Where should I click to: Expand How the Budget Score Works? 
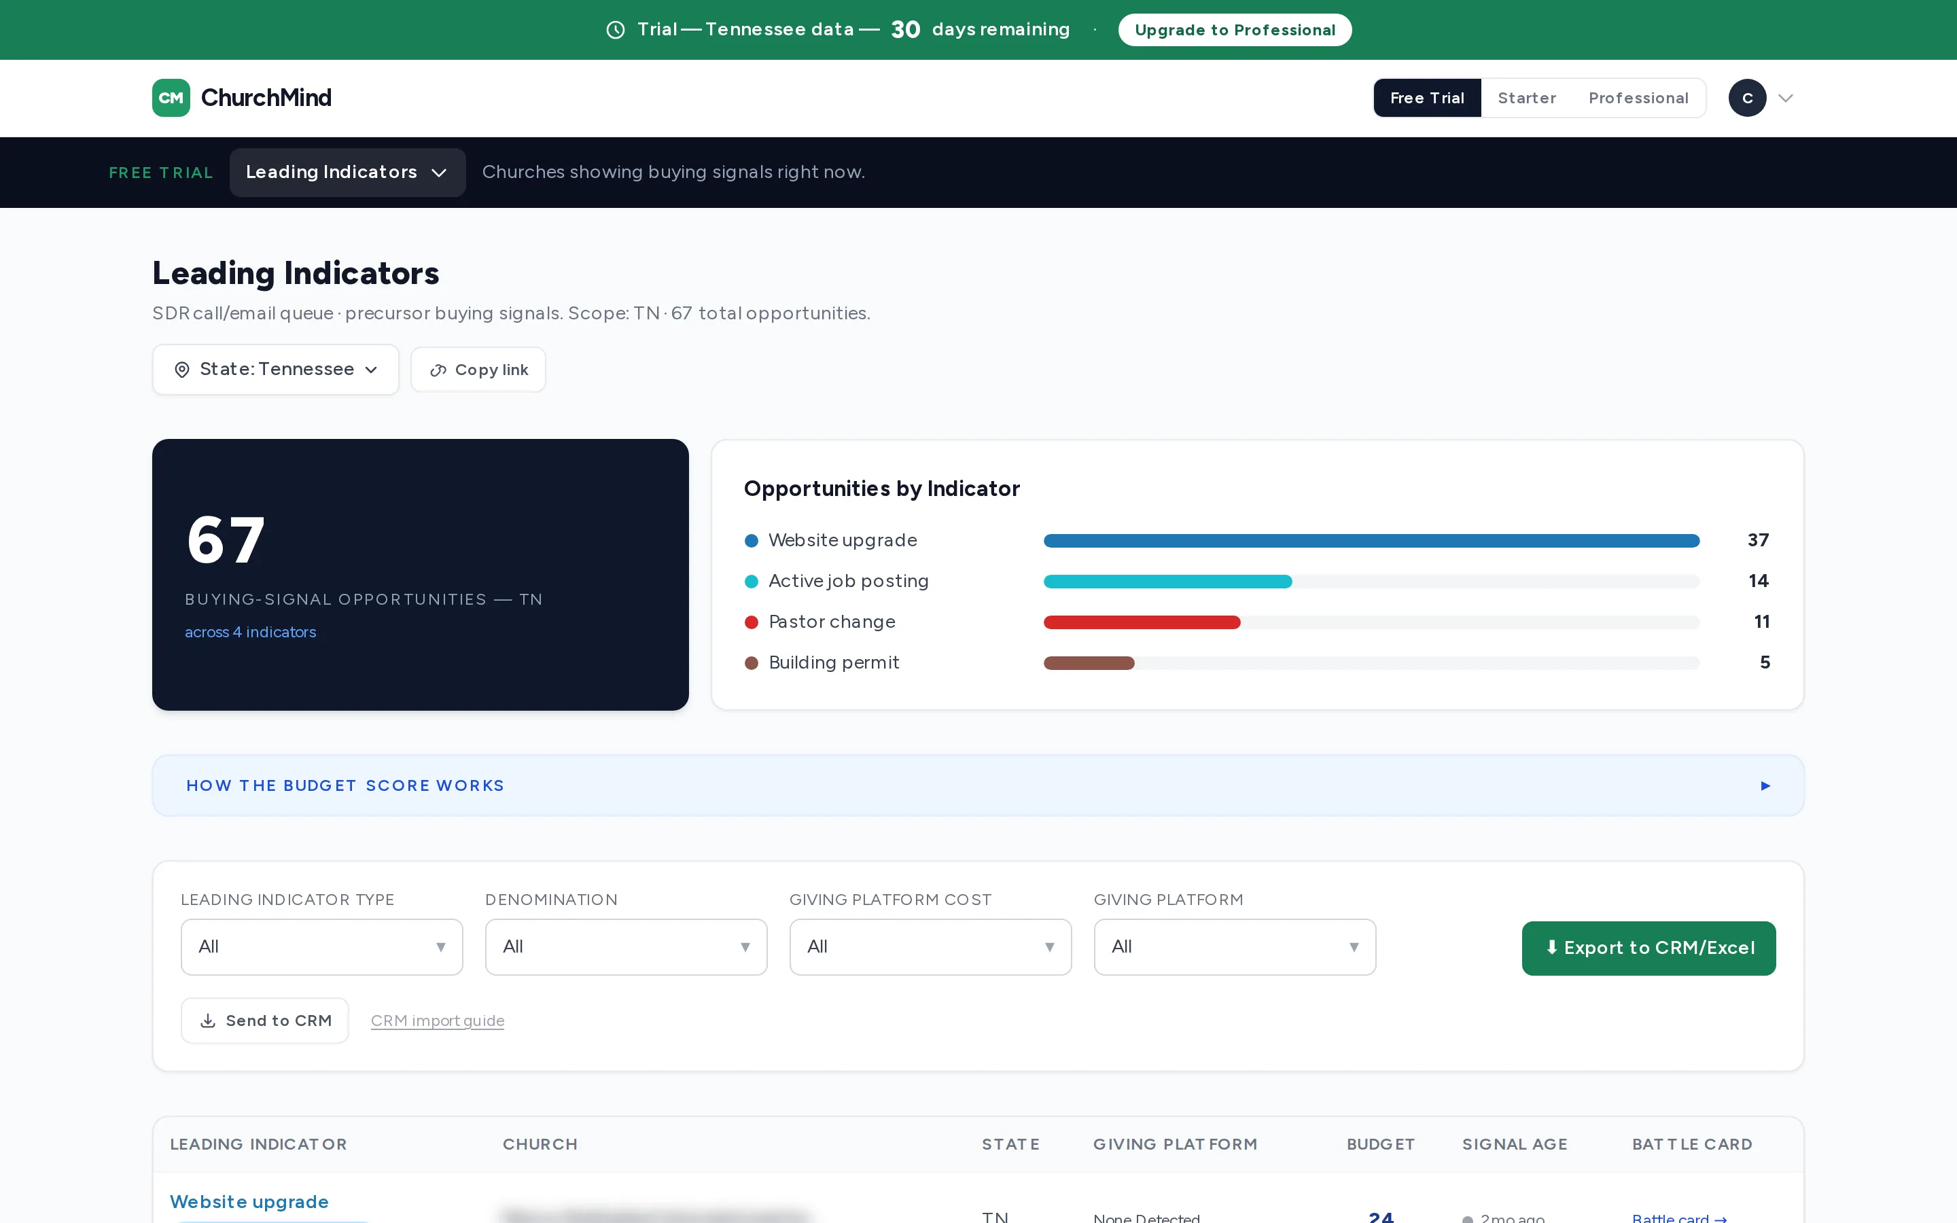[978, 785]
